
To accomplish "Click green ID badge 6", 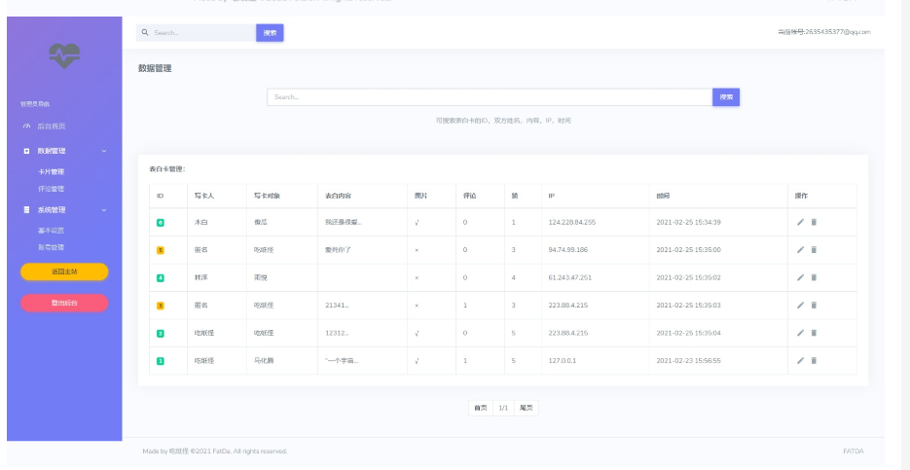I will click(161, 222).
